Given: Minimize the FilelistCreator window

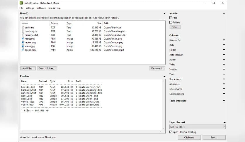Looking at the screenshot, I should click(x=205, y=3).
